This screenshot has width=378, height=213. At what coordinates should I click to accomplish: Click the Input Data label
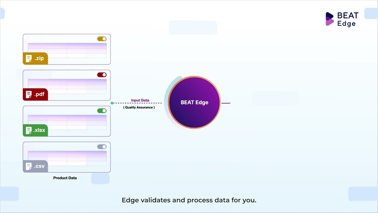(140, 100)
